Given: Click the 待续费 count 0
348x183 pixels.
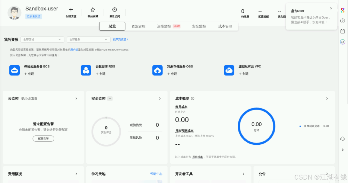Looking at the screenshot, I should coord(243,11).
